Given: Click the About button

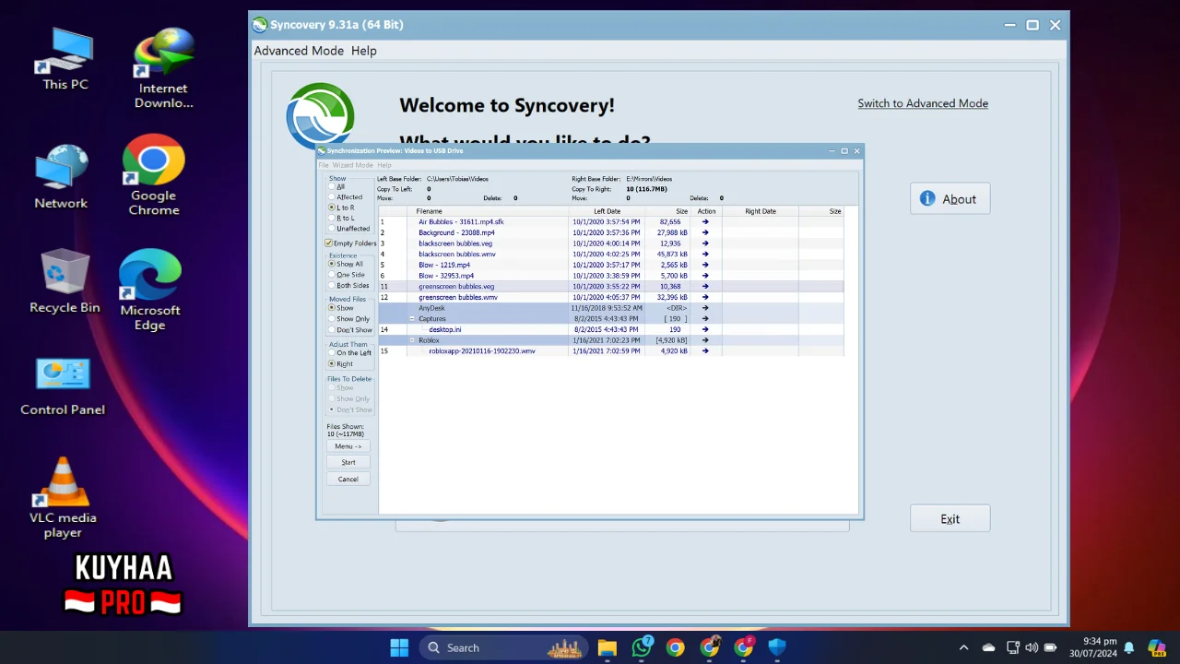Looking at the screenshot, I should pyautogui.click(x=950, y=199).
